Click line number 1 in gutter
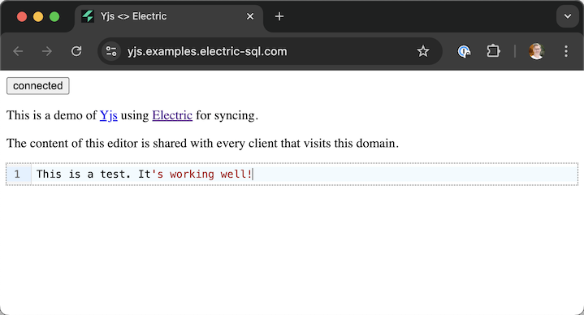Screen dimensions: 584x315 (x=17, y=174)
